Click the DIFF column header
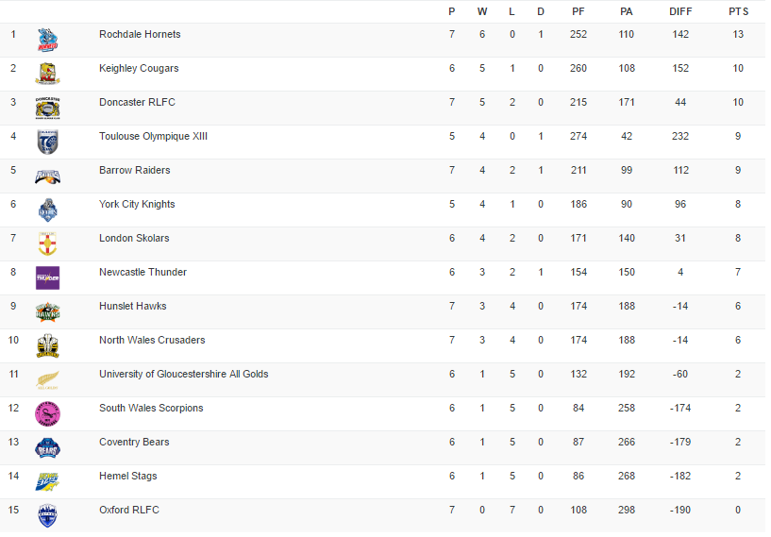Image resolution: width=771 pixels, height=537 pixels. pos(679,11)
